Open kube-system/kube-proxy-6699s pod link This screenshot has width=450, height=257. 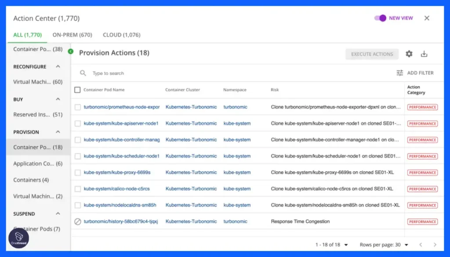(117, 172)
